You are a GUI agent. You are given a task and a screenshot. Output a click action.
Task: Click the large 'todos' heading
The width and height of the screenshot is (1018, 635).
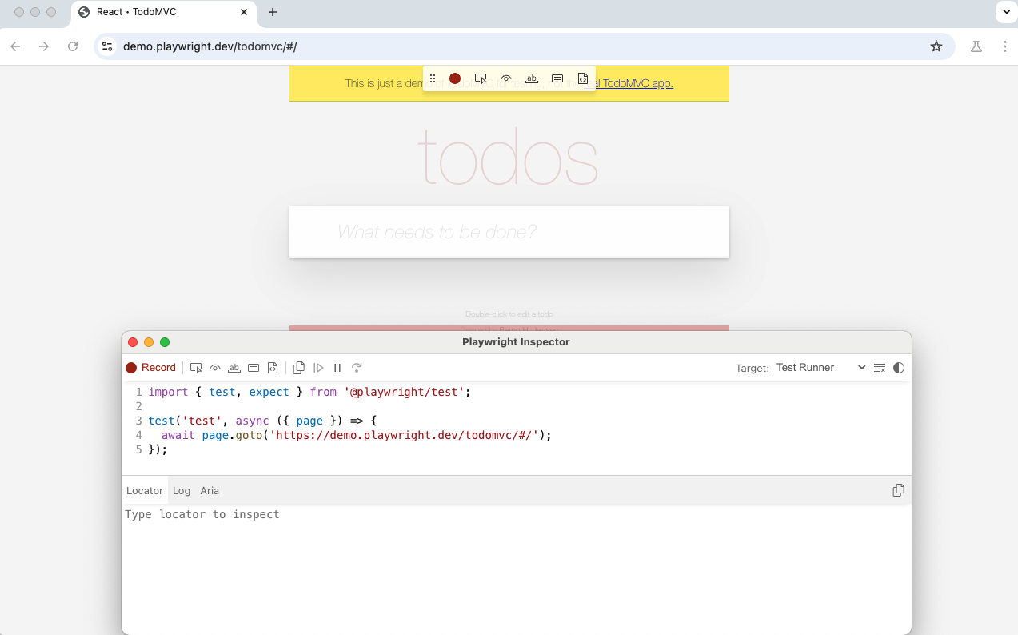click(509, 156)
